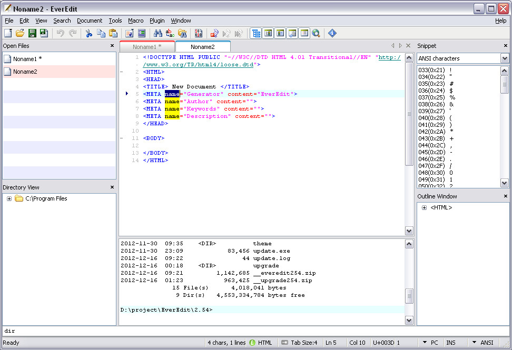Screen dimensions: 512x350
Task: Click the Find in Files icon
Action: click(182, 34)
